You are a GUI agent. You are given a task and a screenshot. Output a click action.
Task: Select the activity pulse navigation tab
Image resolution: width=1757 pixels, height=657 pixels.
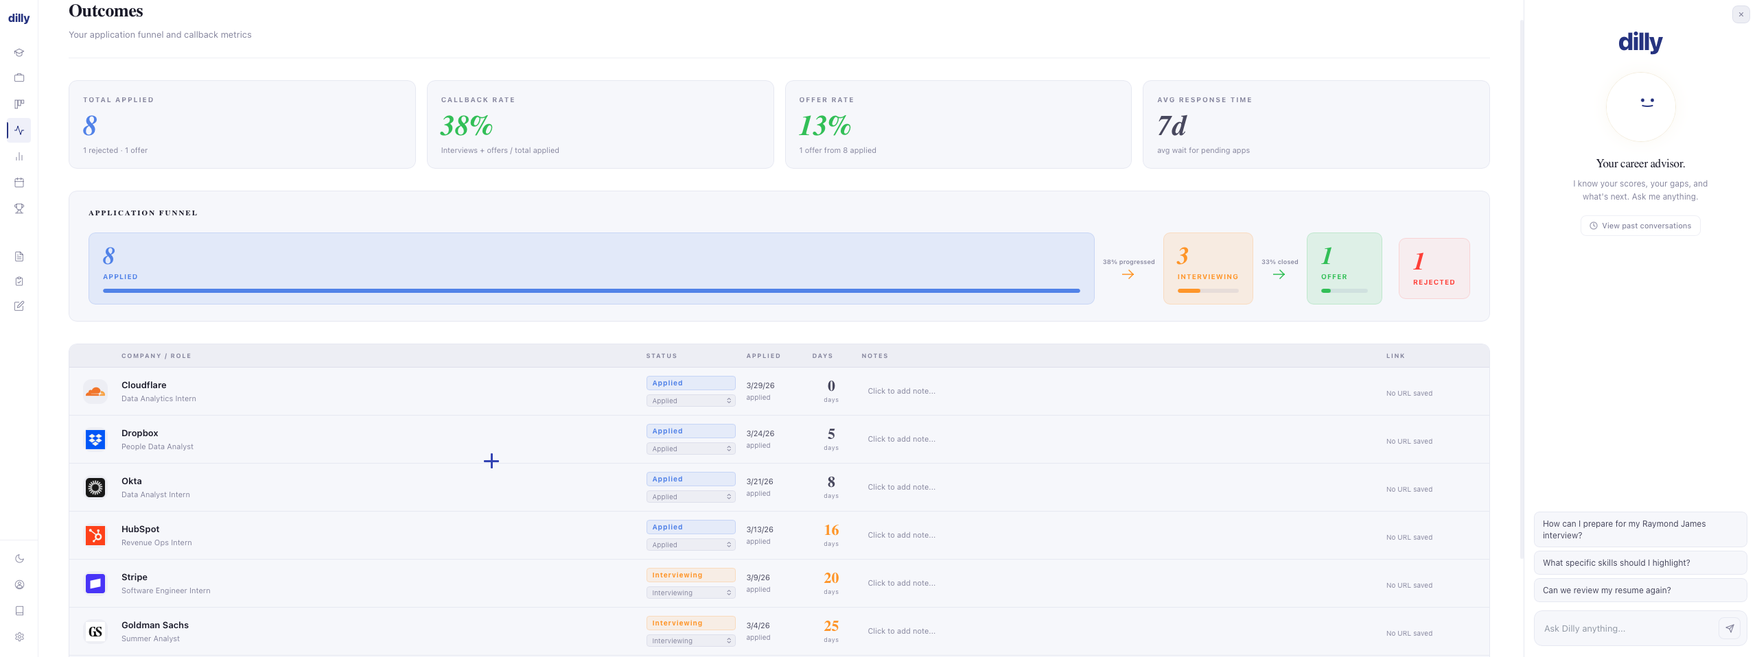[19, 130]
